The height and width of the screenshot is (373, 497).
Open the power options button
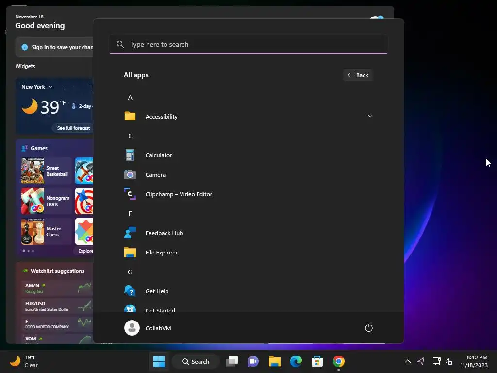pos(369,328)
